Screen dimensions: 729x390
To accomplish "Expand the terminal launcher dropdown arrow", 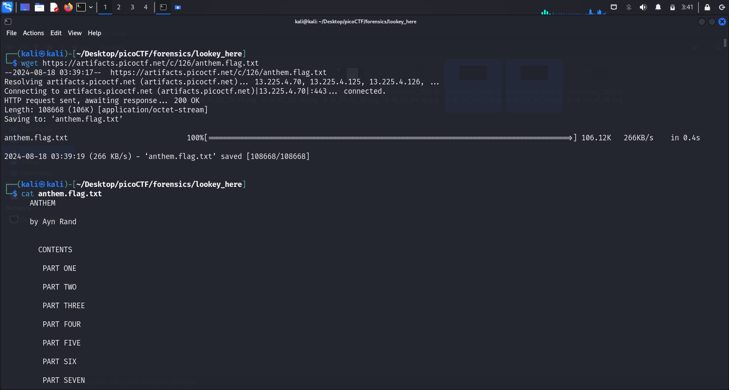I will (91, 7).
